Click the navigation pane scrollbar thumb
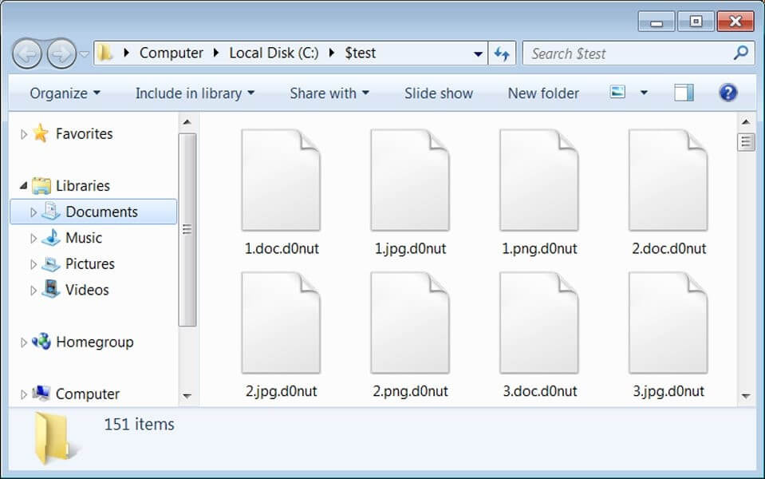The height and width of the screenshot is (479, 765). point(187,229)
